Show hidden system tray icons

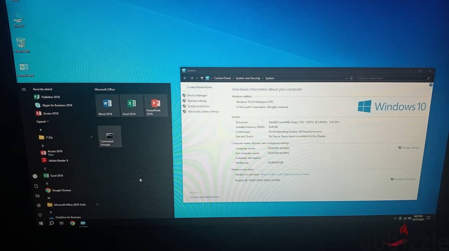point(395,218)
